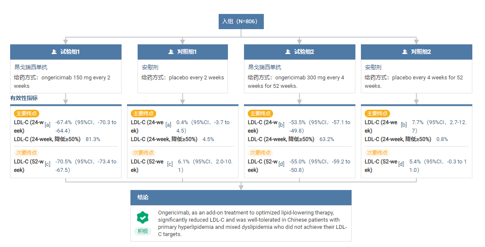The height and width of the screenshot is (247, 485).
Task: Click the 积极 result label
Action: pyautogui.click(x=143, y=231)
